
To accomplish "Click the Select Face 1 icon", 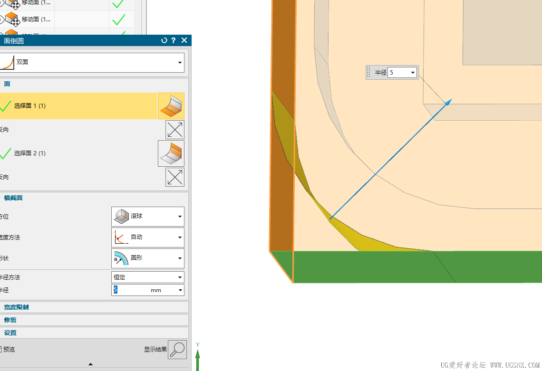I will [x=171, y=106].
